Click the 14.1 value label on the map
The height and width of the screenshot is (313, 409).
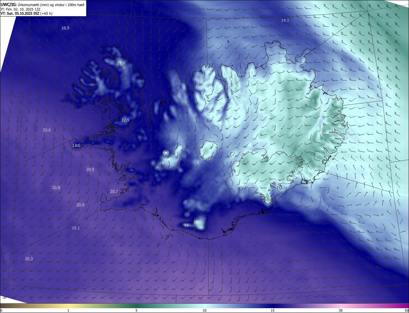[x=285, y=20]
